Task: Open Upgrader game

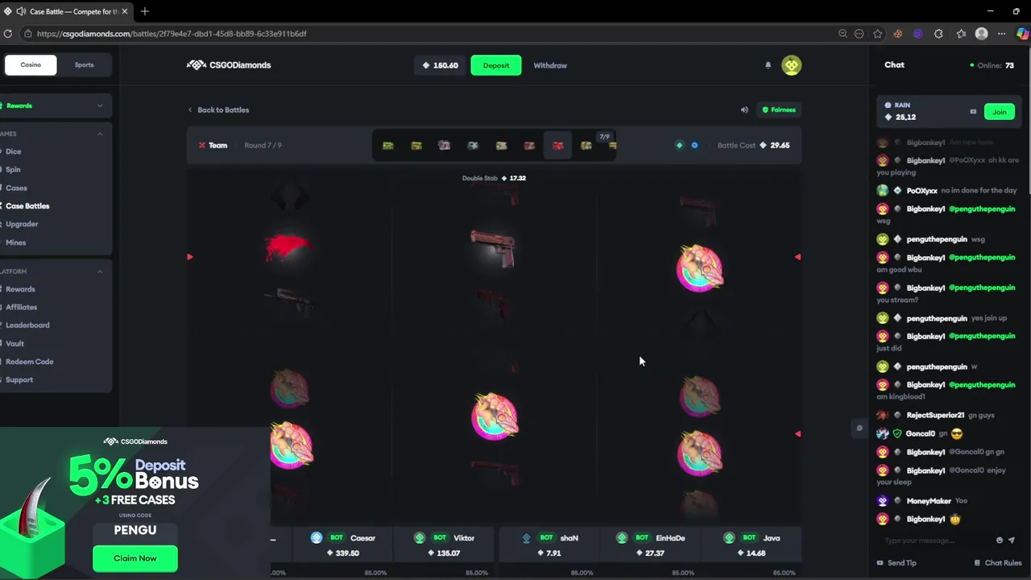Action: coord(22,224)
